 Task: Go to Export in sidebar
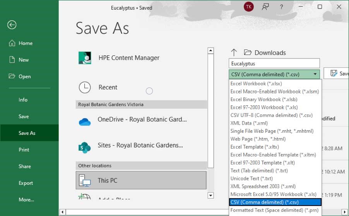coord(26,183)
